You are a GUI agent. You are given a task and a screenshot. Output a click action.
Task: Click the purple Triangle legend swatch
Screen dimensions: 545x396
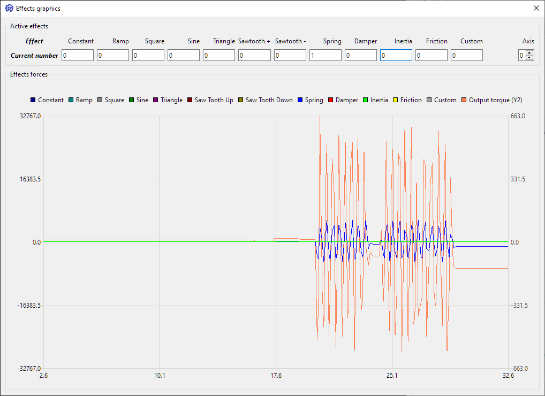156,100
